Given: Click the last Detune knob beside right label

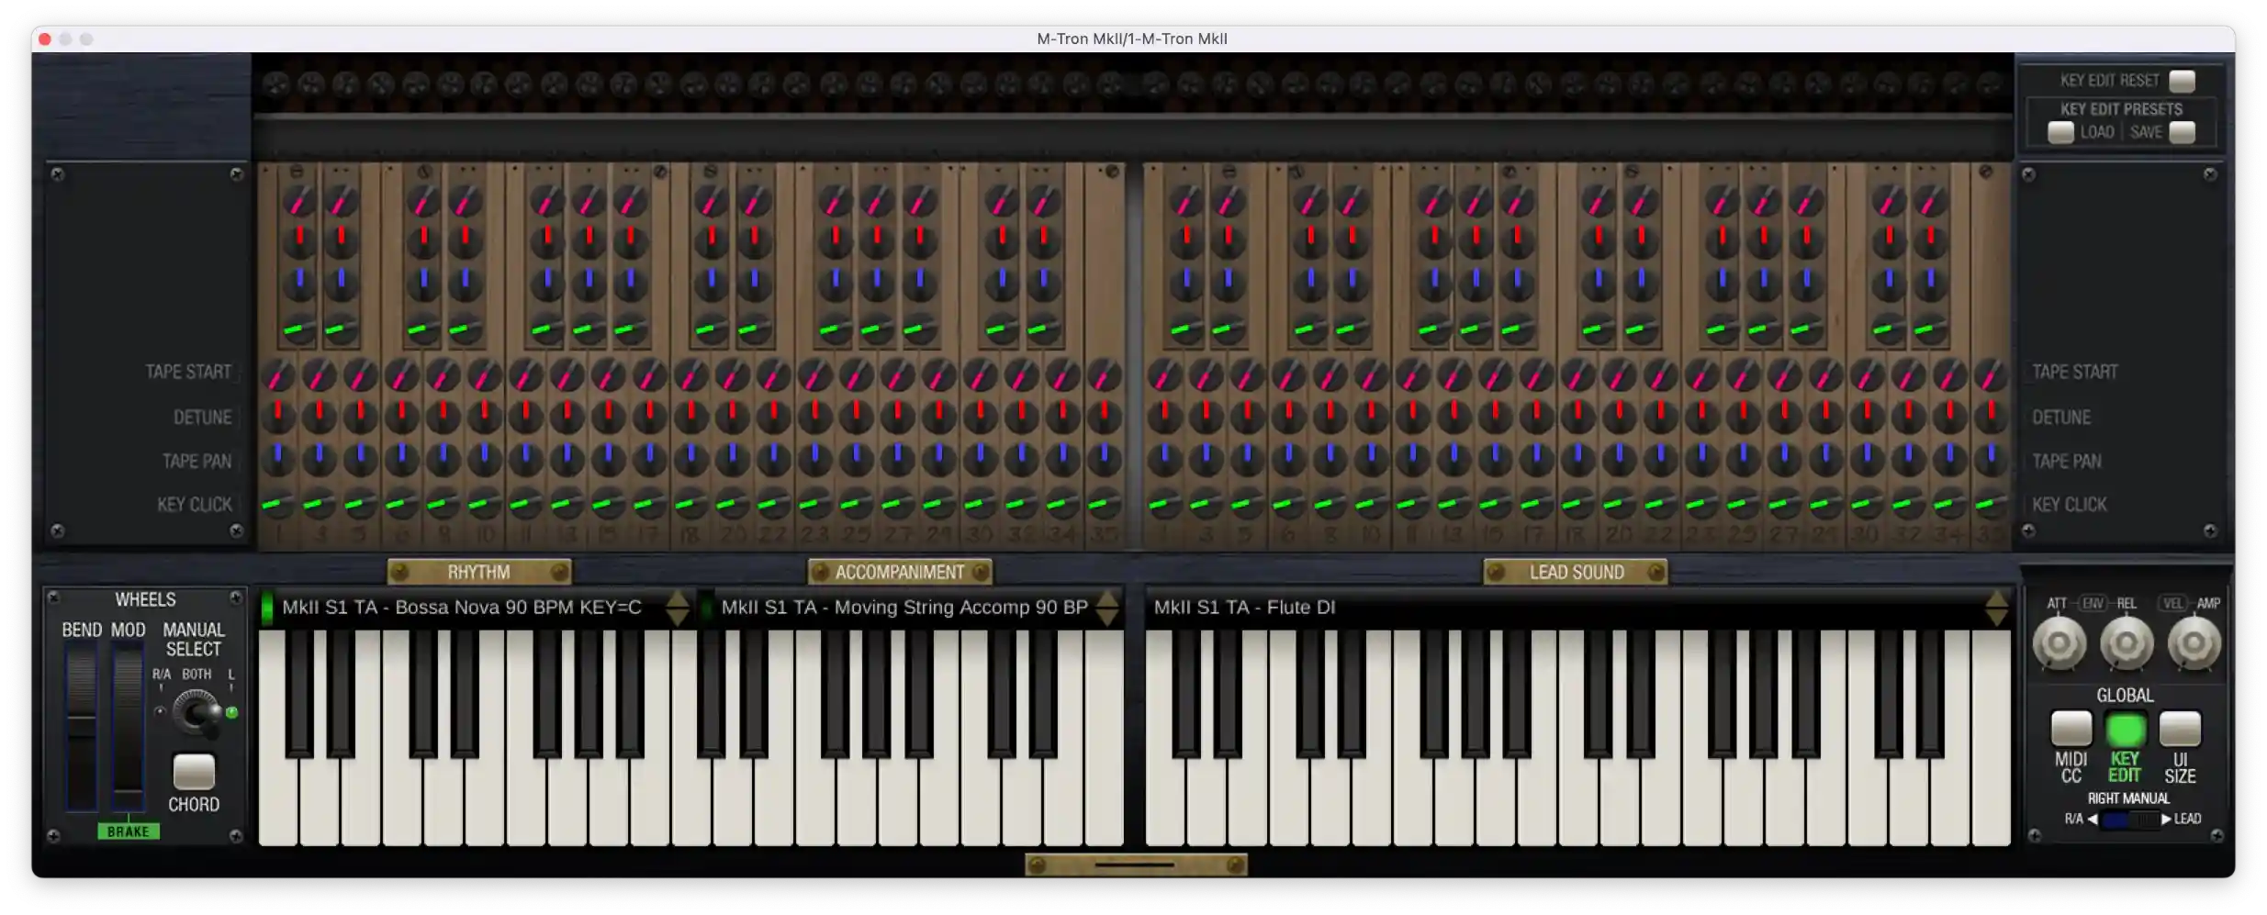Looking at the screenshot, I should click(1991, 416).
